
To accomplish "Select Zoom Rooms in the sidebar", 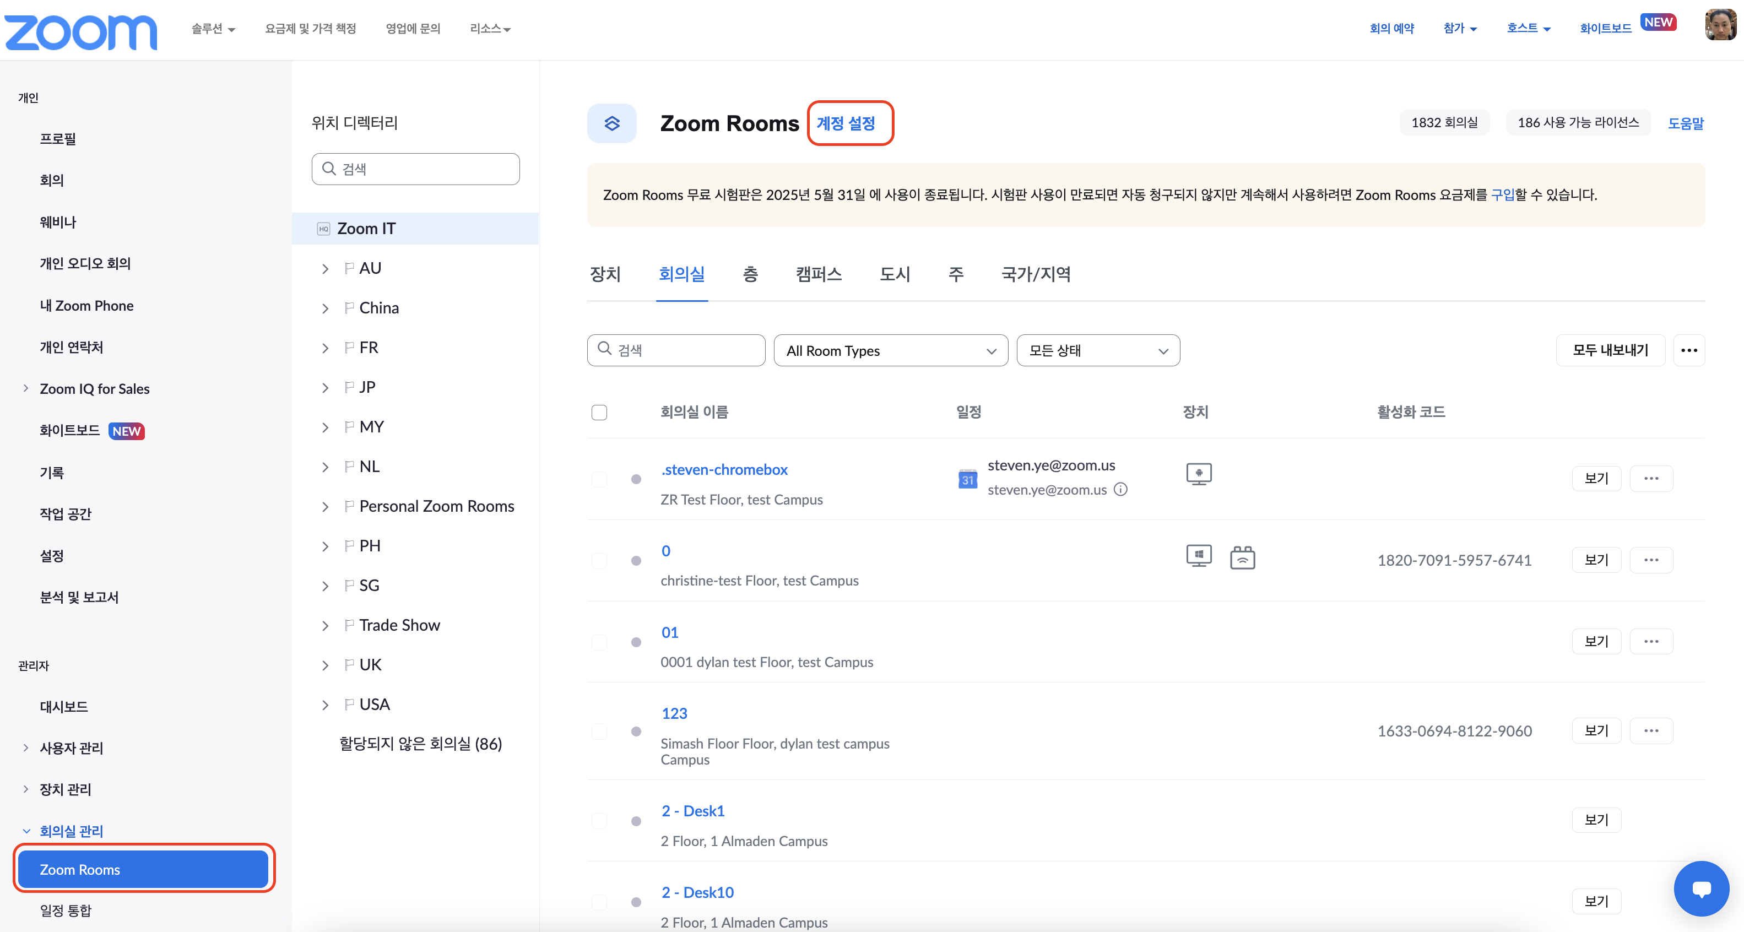I will point(143,869).
